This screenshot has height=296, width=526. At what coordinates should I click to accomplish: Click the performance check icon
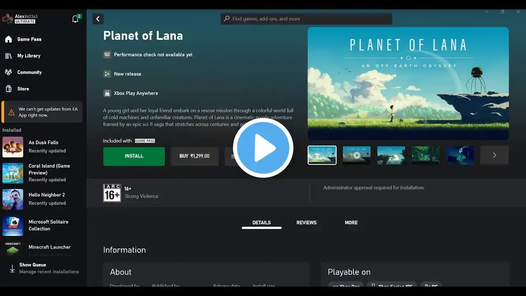(107, 55)
